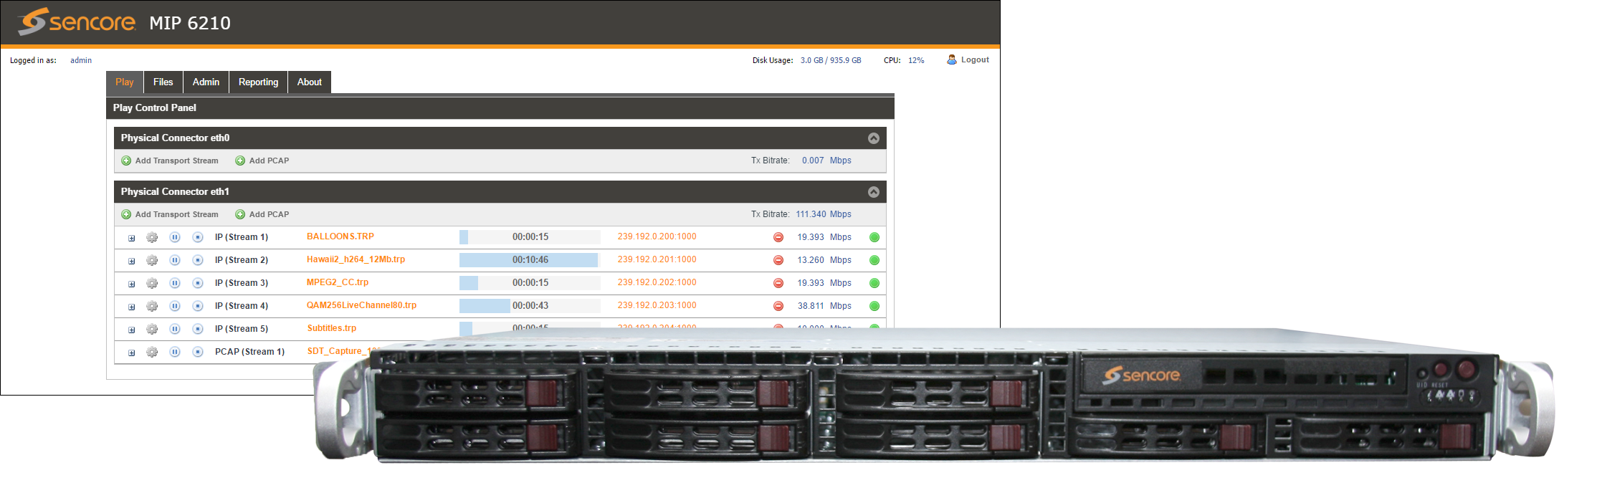Click QAM256LiveChannel80 progress bar at 00:00:43
The width and height of the screenshot is (1597, 493).
tap(530, 306)
